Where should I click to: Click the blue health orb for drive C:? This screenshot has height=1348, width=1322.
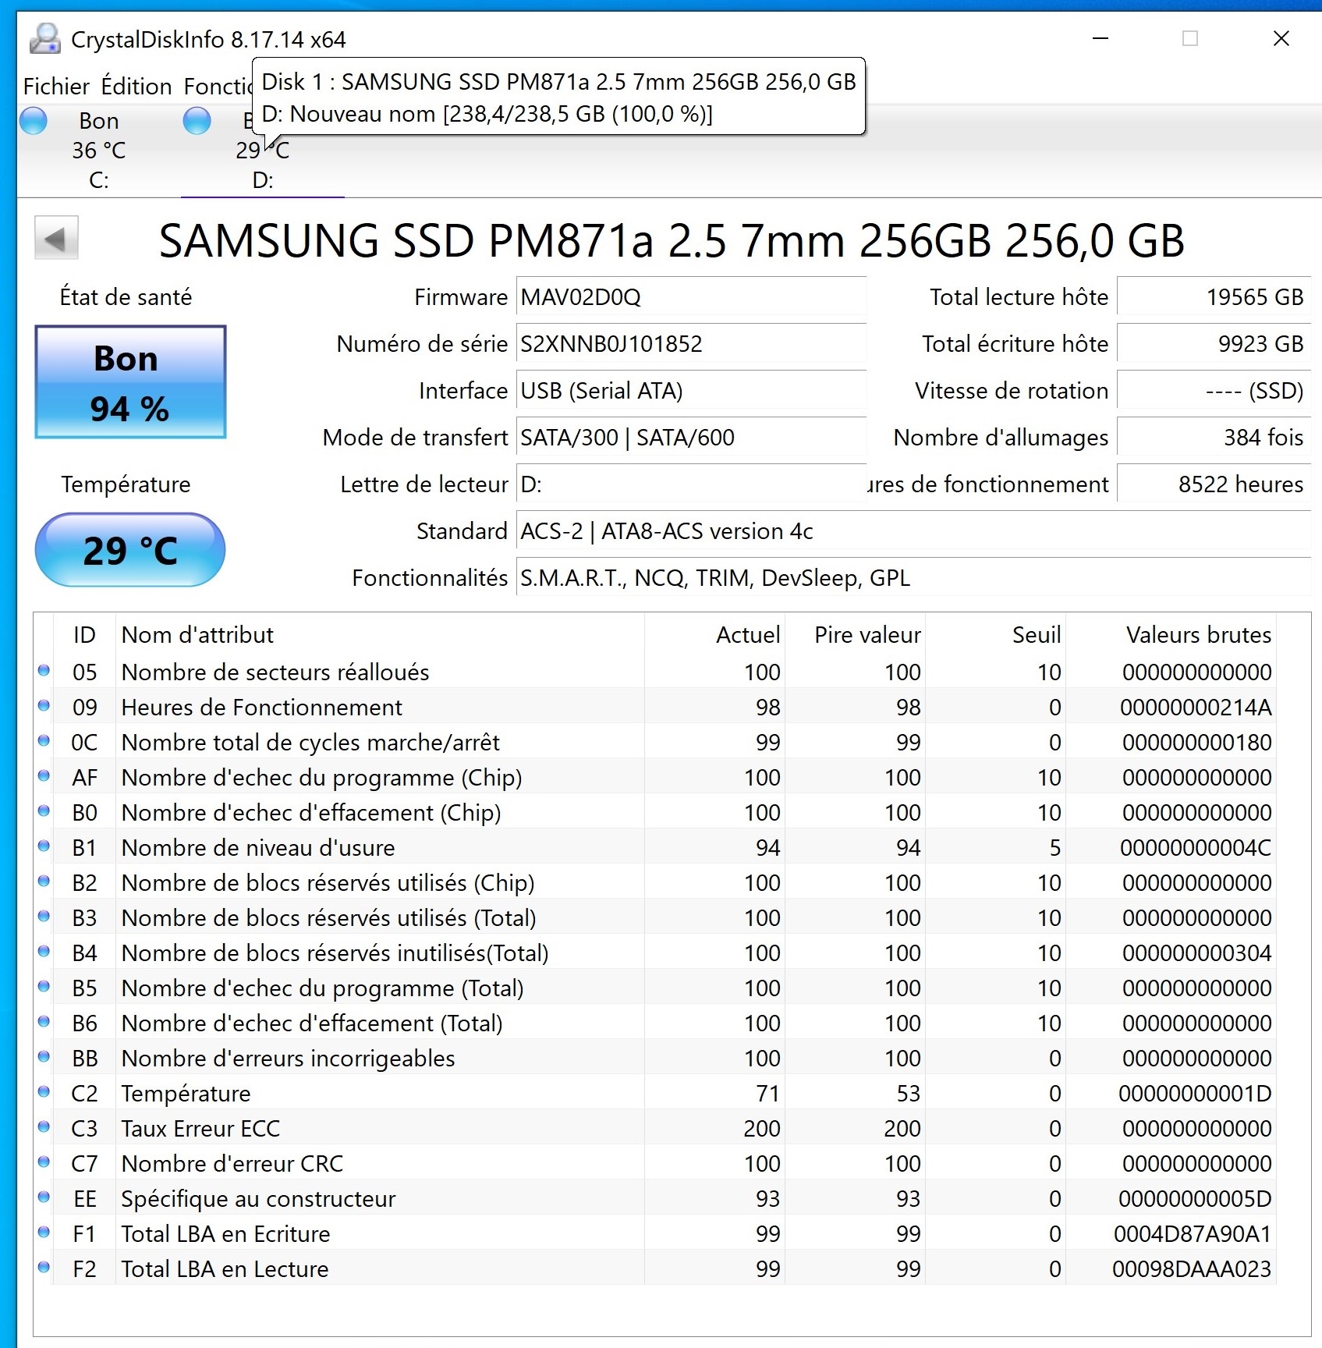tap(34, 121)
